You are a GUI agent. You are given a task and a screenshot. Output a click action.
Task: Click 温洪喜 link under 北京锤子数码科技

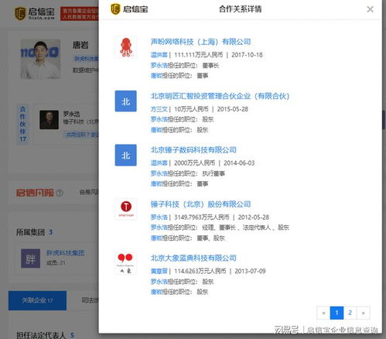tap(159, 163)
